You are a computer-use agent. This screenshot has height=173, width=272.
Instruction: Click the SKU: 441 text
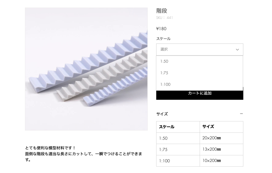[164, 18]
